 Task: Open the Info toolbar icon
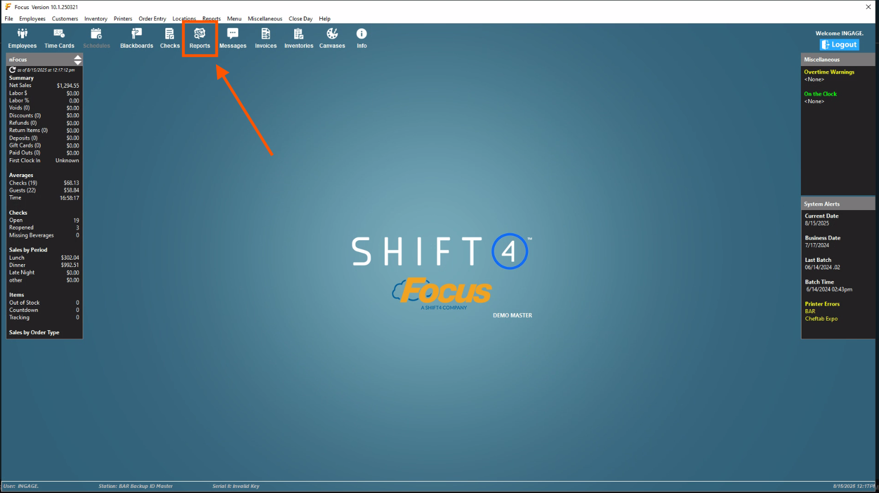(x=362, y=39)
